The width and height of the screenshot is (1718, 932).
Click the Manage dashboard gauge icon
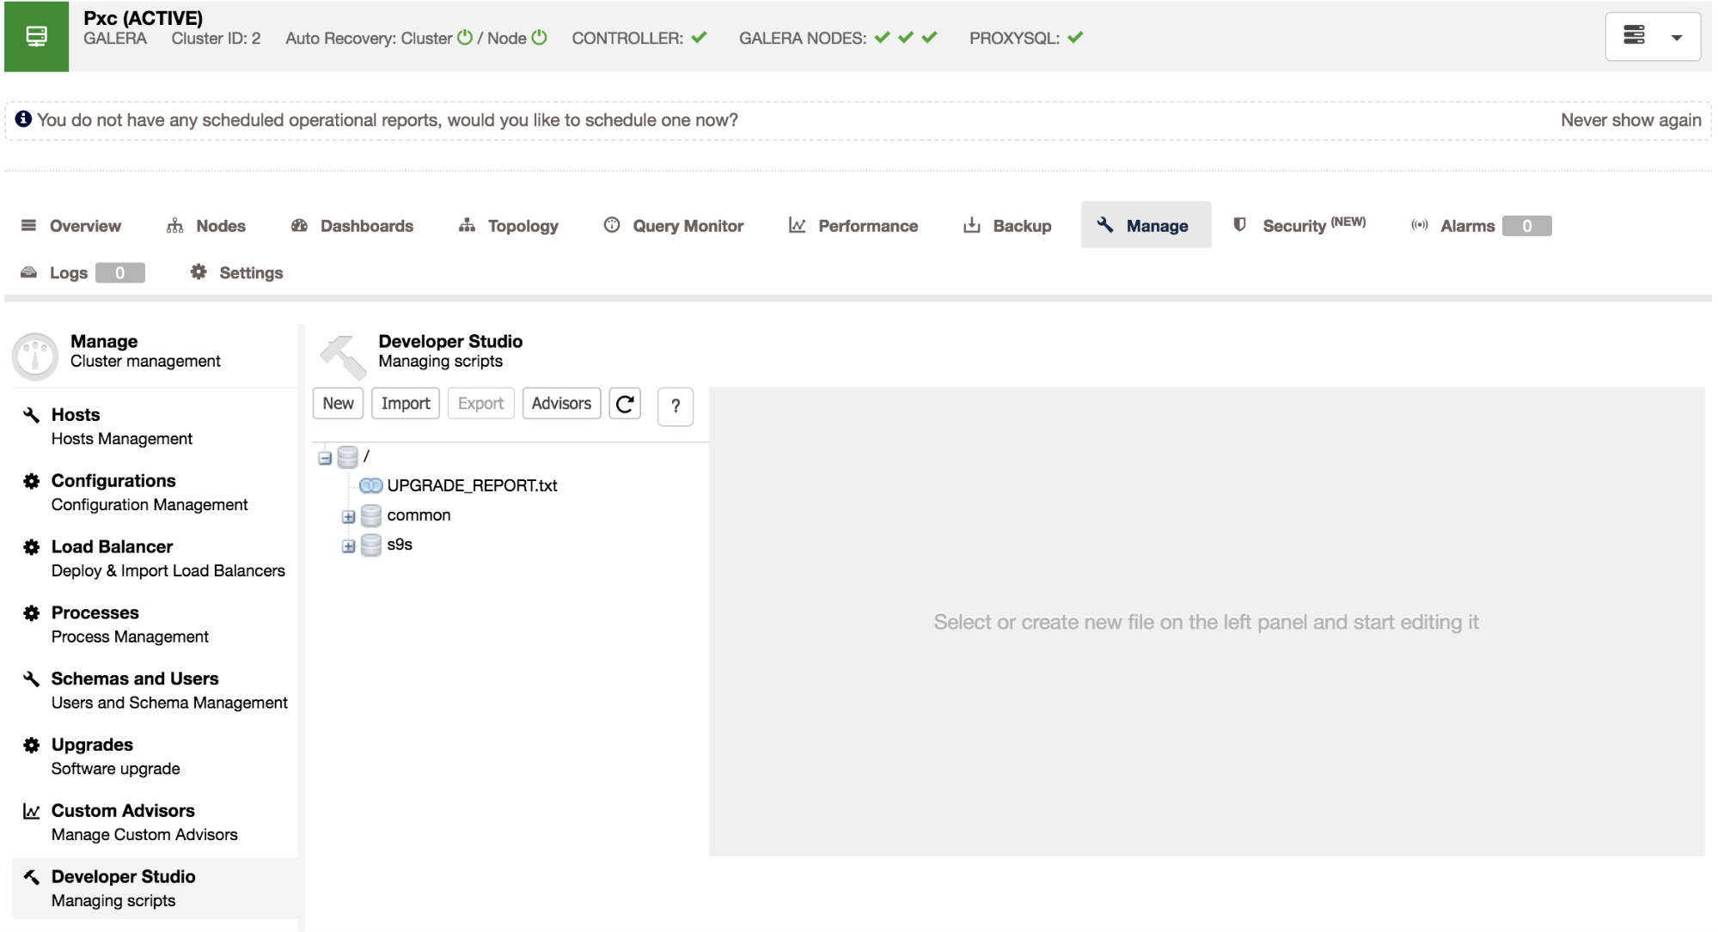pyautogui.click(x=35, y=356)
